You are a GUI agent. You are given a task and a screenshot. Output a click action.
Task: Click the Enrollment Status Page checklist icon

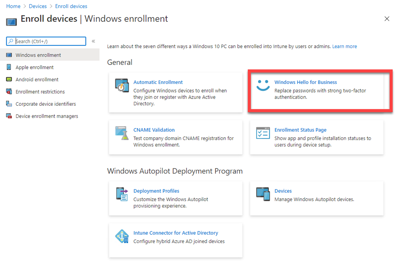click(263, 133)
